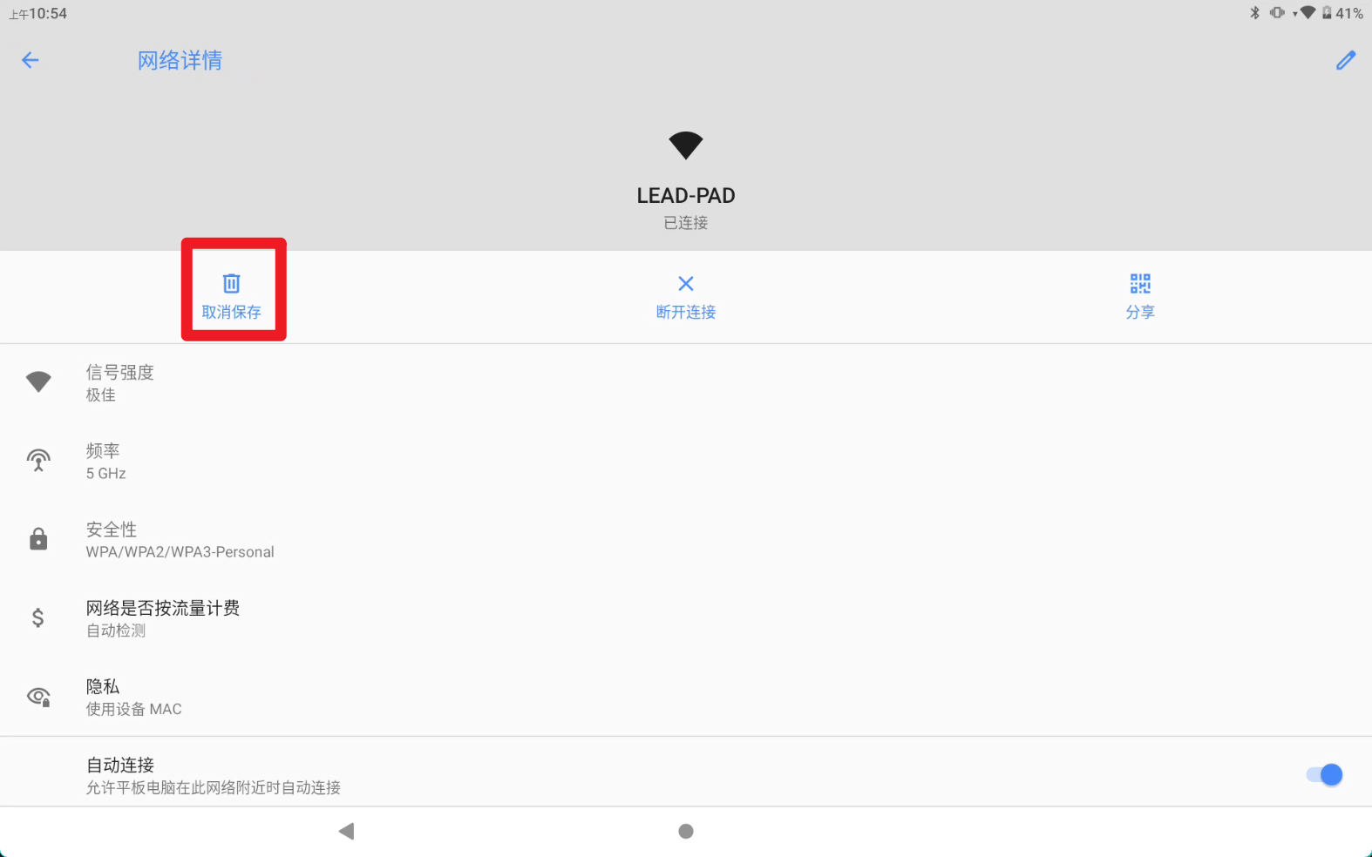Toggle the 自动连接 switch off

[x=1324, y=774]
